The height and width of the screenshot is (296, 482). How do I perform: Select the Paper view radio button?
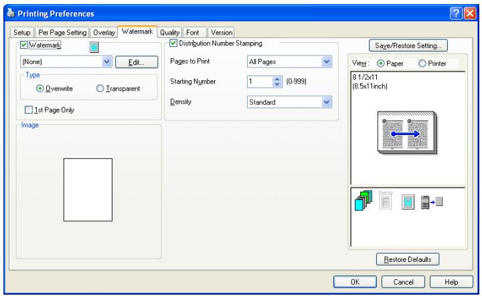click(380, 63)
